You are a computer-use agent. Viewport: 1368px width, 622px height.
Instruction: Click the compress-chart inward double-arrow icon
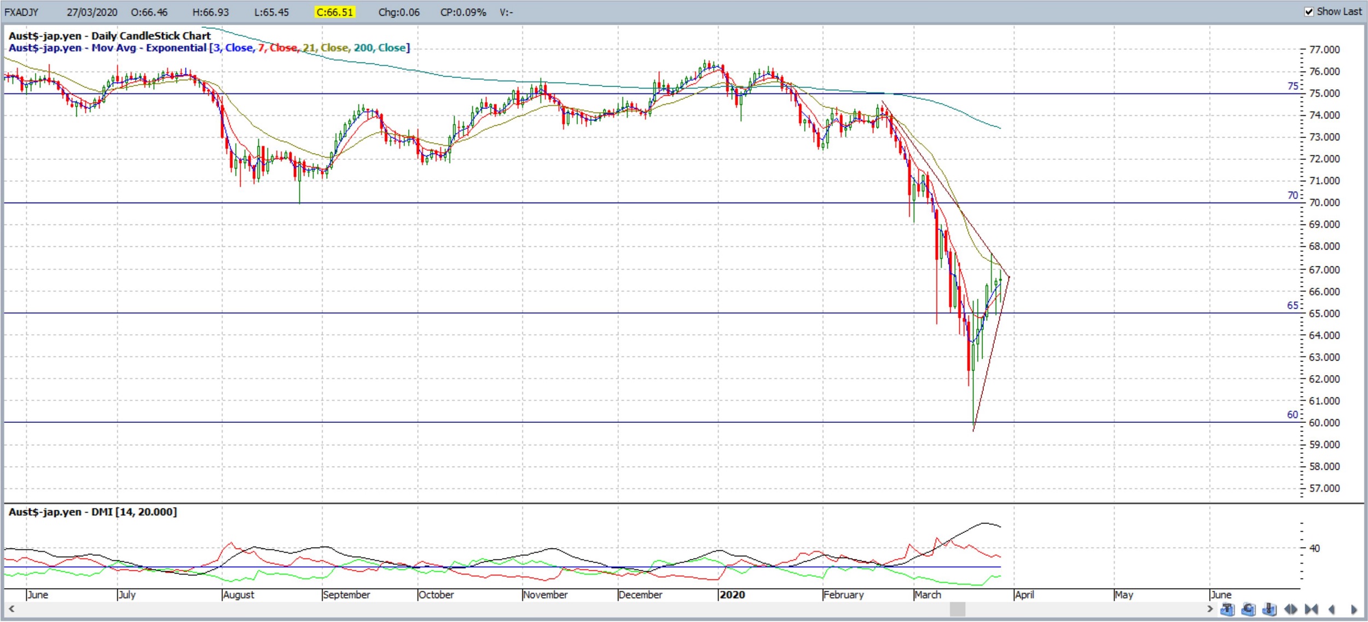coord(1311,609)
